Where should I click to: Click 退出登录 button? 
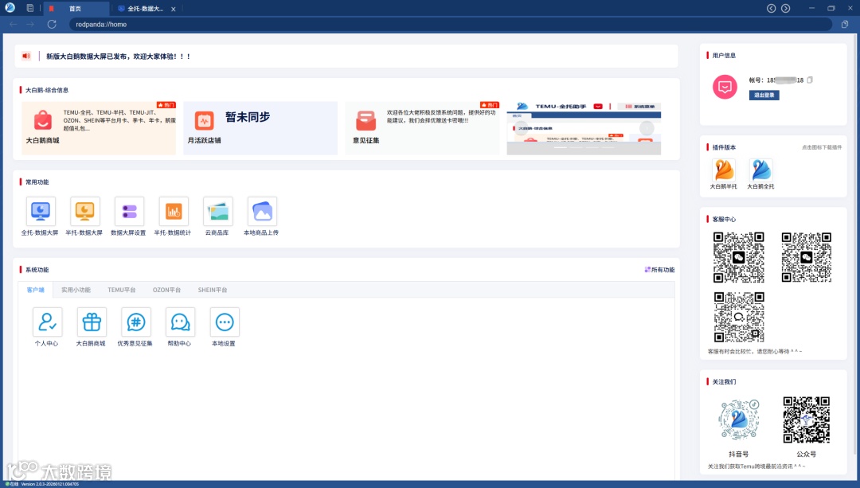coord(764,95)
